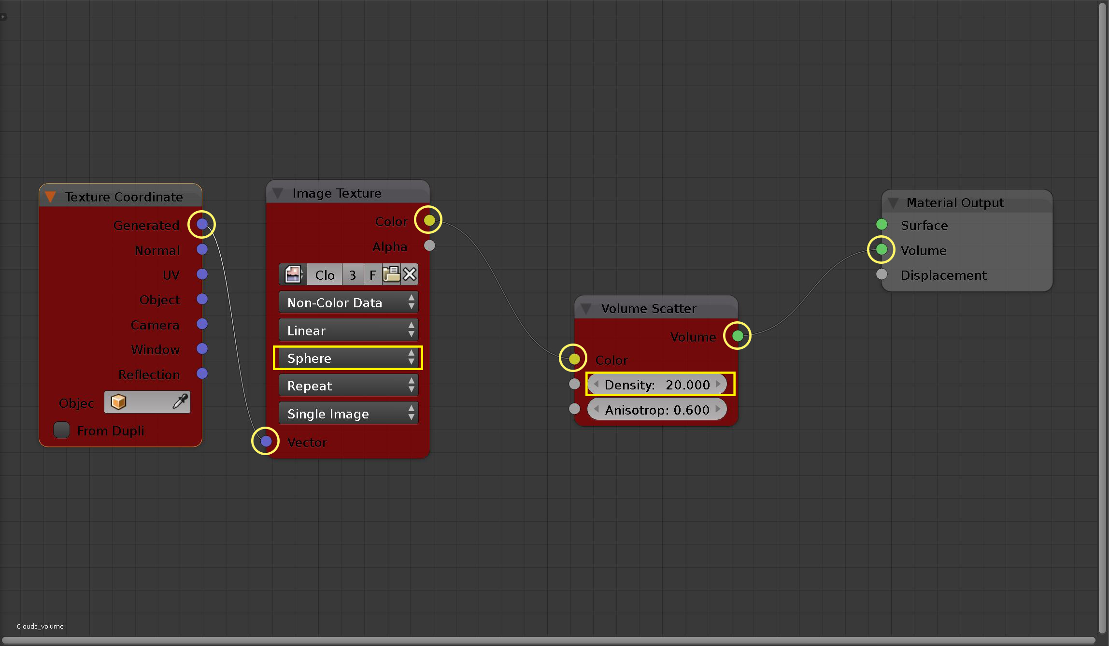Click the Reflection output socket
The width and height of the screenshot is (1109, 646).
click(202, 373)
